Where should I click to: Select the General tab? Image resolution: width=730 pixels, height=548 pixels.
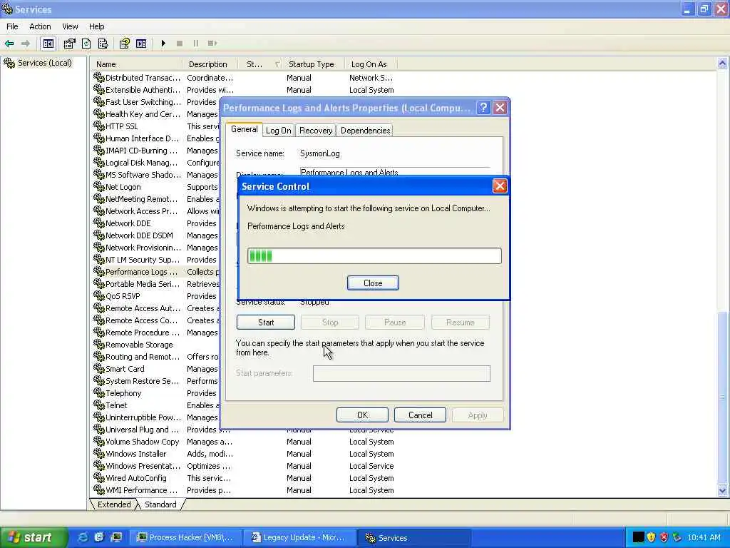pyautogui.click(x=244, y=130)
